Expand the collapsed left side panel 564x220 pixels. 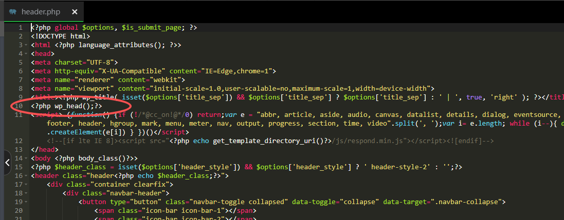7,163
